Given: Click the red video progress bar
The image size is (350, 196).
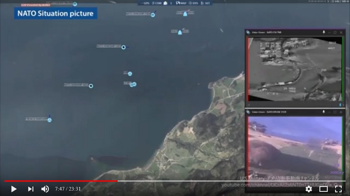Looking at the screenshot, I should point(59,181).
